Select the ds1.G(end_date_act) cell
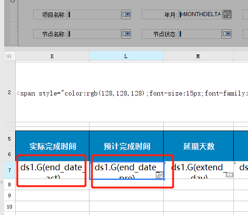Viewport: 248px width, 215px height. 53,170
